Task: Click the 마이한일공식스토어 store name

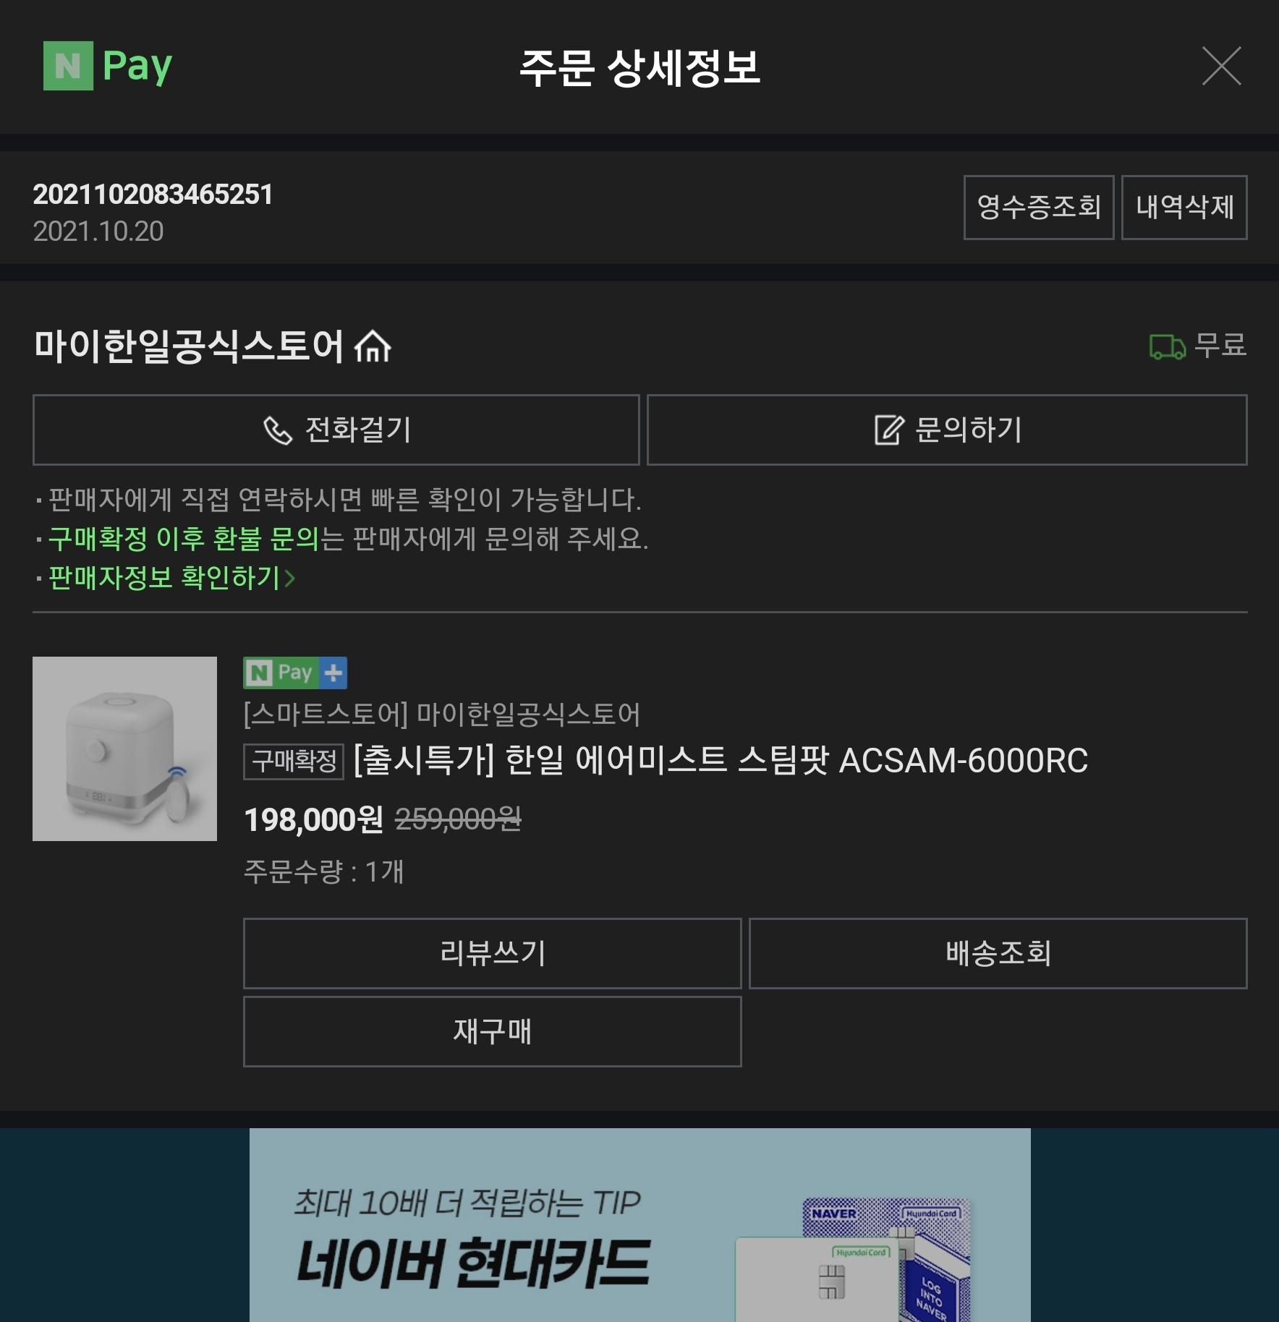Action: coord(188,346)
